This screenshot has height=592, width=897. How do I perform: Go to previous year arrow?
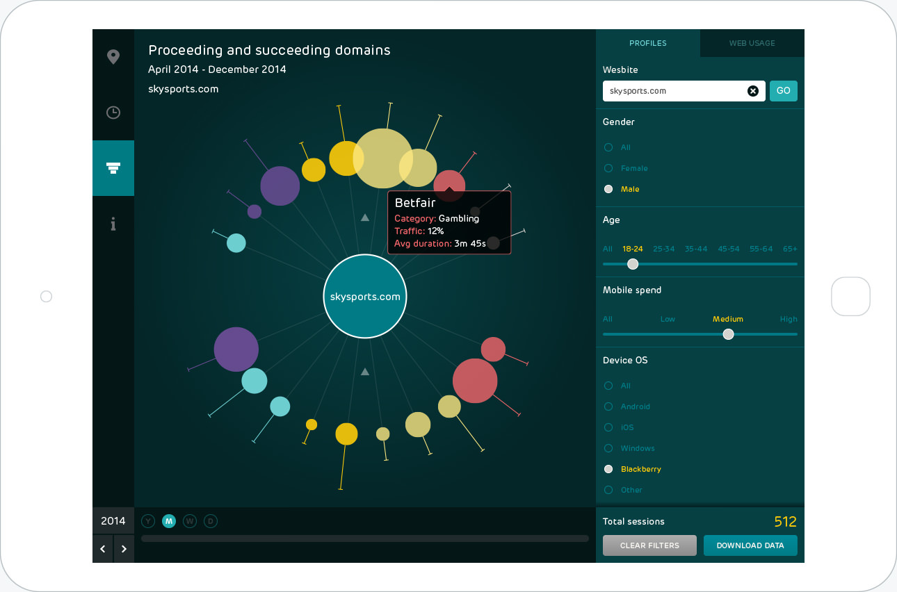pos(102,549)
